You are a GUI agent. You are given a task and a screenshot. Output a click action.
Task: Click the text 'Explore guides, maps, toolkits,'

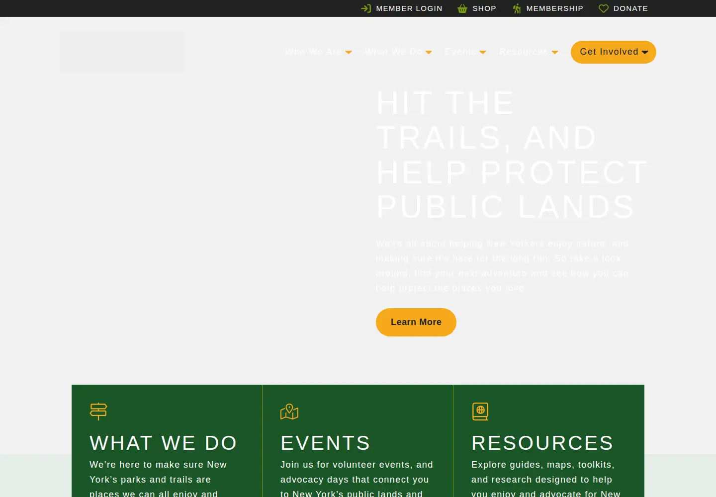(543, 465)
